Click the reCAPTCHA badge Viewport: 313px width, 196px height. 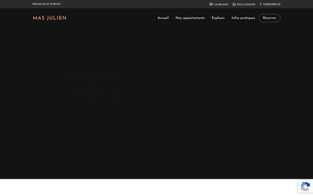[x=305, y=186]
